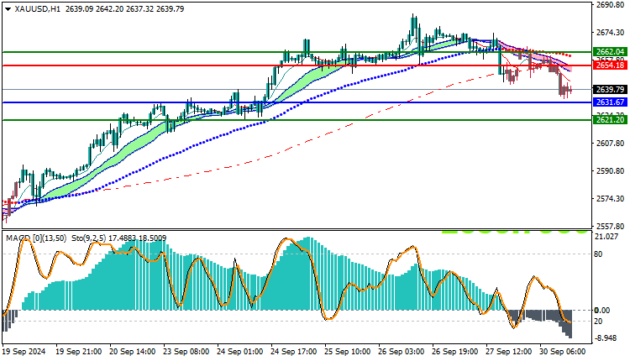Select the 26 Sep 19:00 time label
630x361 pixels.
click(x=455, y=352)
